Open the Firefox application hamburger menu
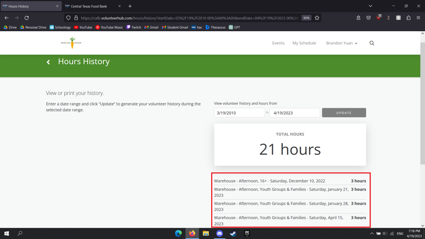The image size is (425, 239). pos(418,18)
